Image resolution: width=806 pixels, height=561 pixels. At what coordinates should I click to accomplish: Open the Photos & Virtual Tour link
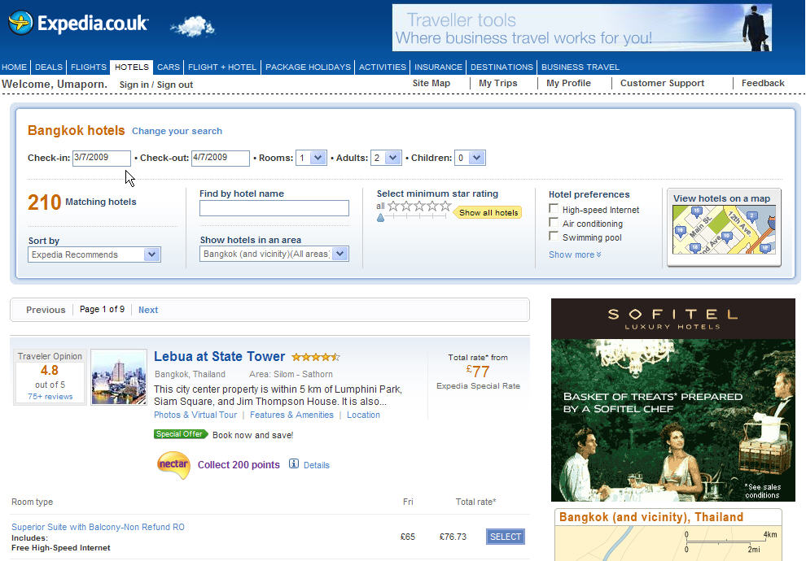195,415
